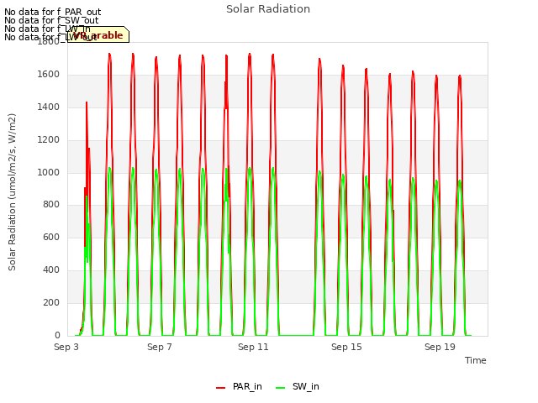
Task: Click the 1000 y-axis tick label
Action: click(49, 172)
